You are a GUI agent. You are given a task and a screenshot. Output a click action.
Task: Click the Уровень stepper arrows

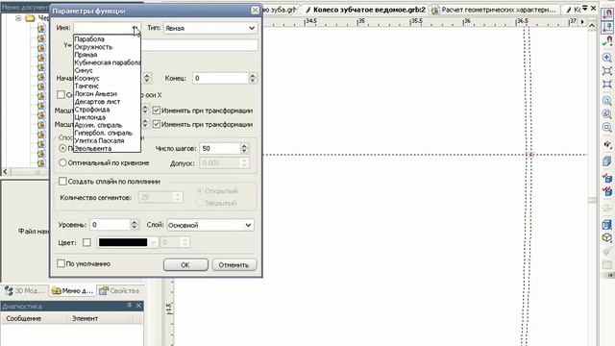point(135,224)
